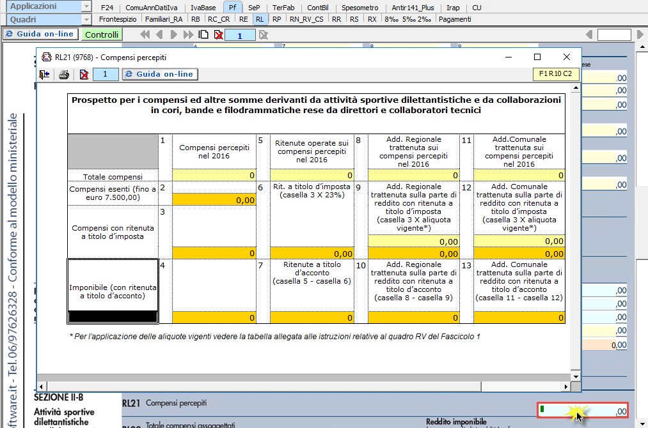Click field 8 Add. Regionale trattenuta value

point(414,176)
